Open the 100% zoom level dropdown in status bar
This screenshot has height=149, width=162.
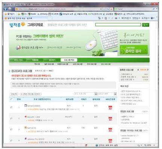154,145
